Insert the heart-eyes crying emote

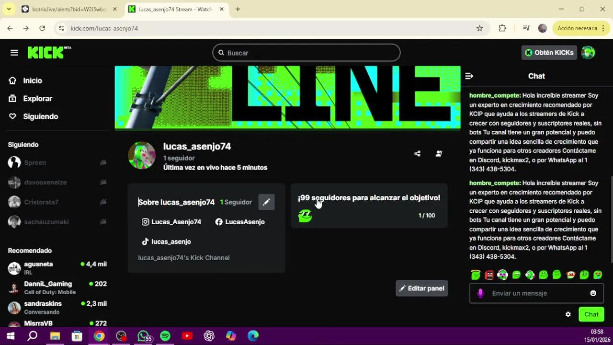[598, 275]
